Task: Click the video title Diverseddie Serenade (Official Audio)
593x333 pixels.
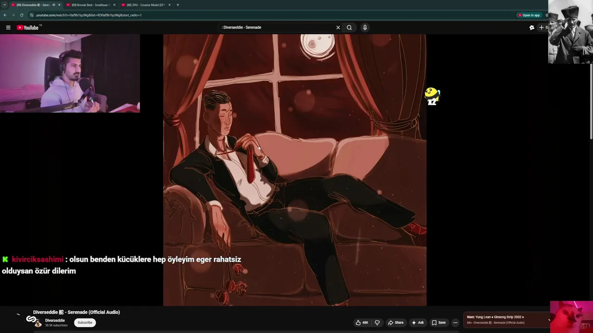Action: pos(76,312)
